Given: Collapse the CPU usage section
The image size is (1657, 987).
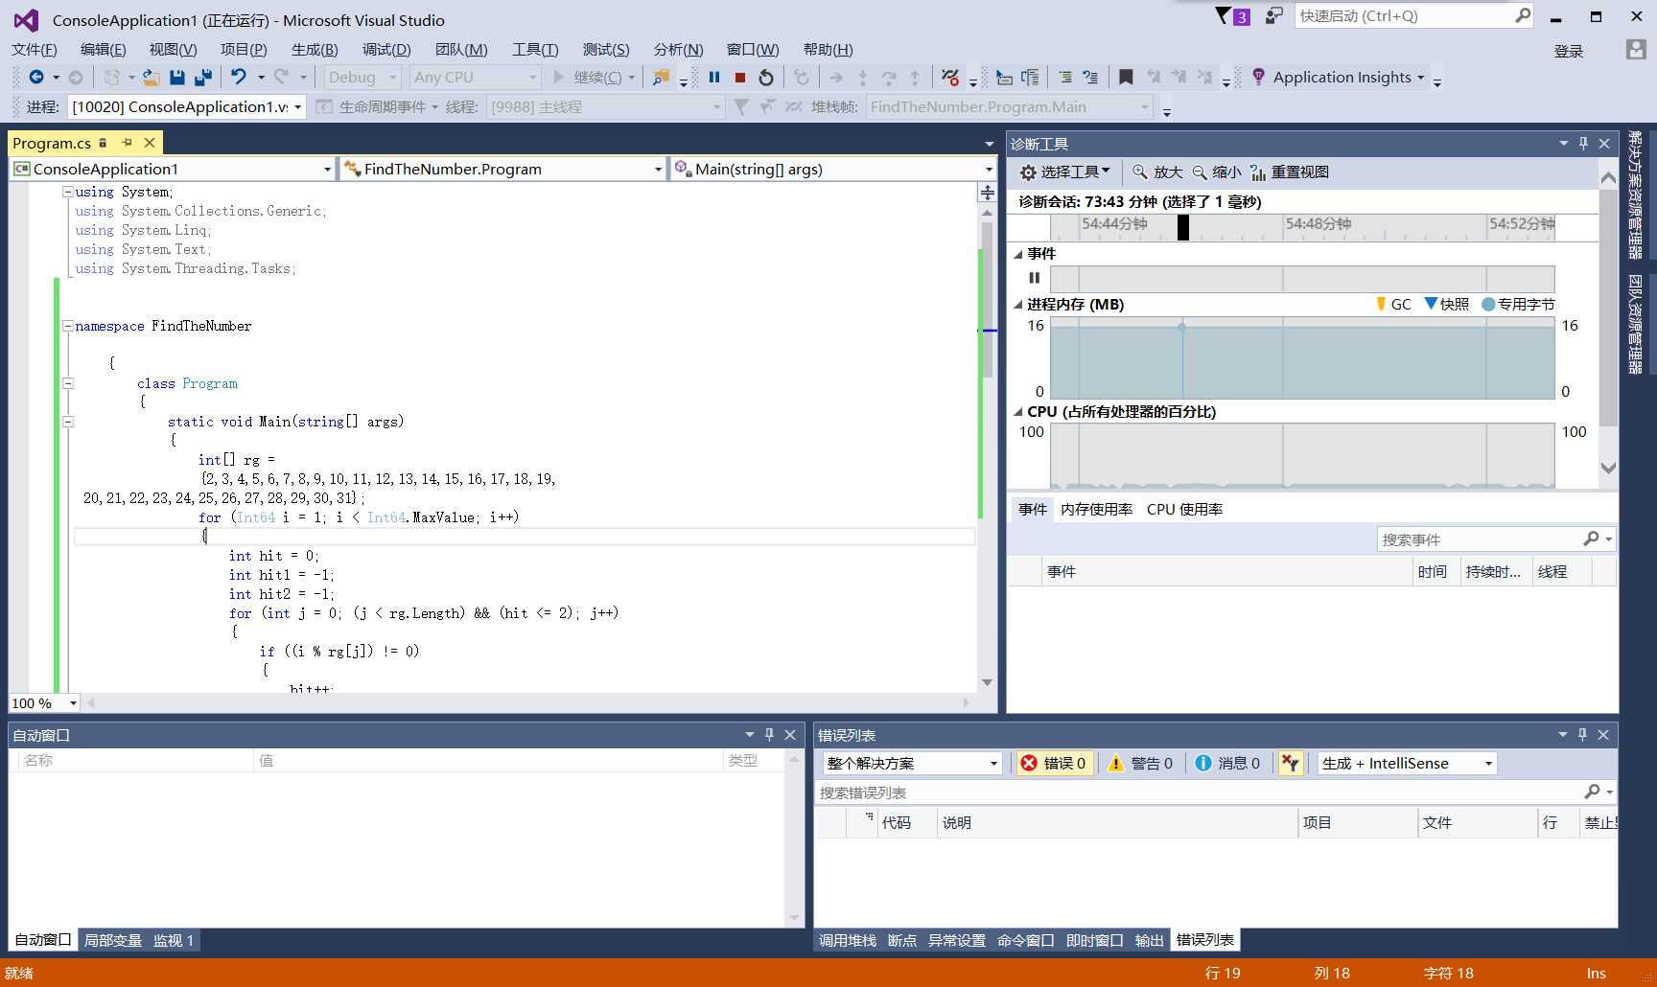Looking at the screenshot, I should coord(1018,412).
